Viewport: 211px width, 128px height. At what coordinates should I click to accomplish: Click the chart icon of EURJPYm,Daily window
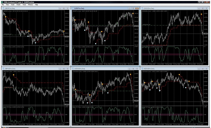coord(73,8)
